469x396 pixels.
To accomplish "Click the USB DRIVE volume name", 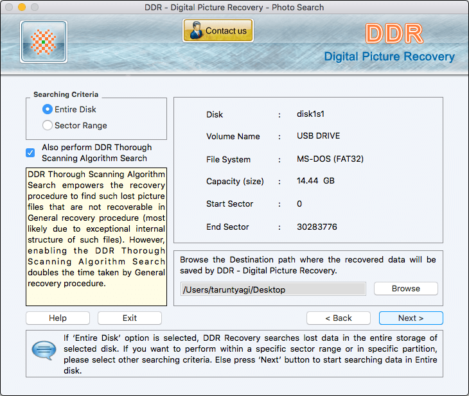I will 318,135.
